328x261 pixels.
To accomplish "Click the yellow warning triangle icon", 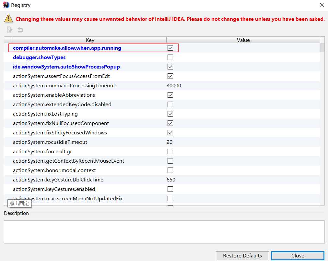I will (8, 19).
